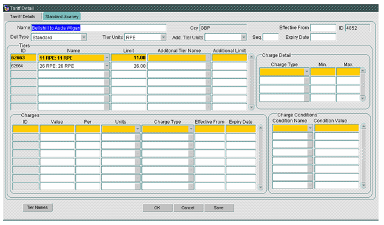Click the ID field showing 4852
384x225 pixels.
pos(357,28)
